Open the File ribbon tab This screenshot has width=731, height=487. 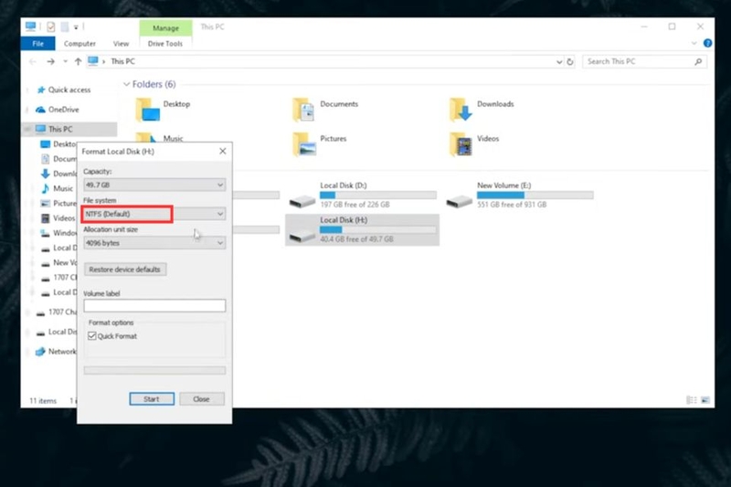[37, 43]
